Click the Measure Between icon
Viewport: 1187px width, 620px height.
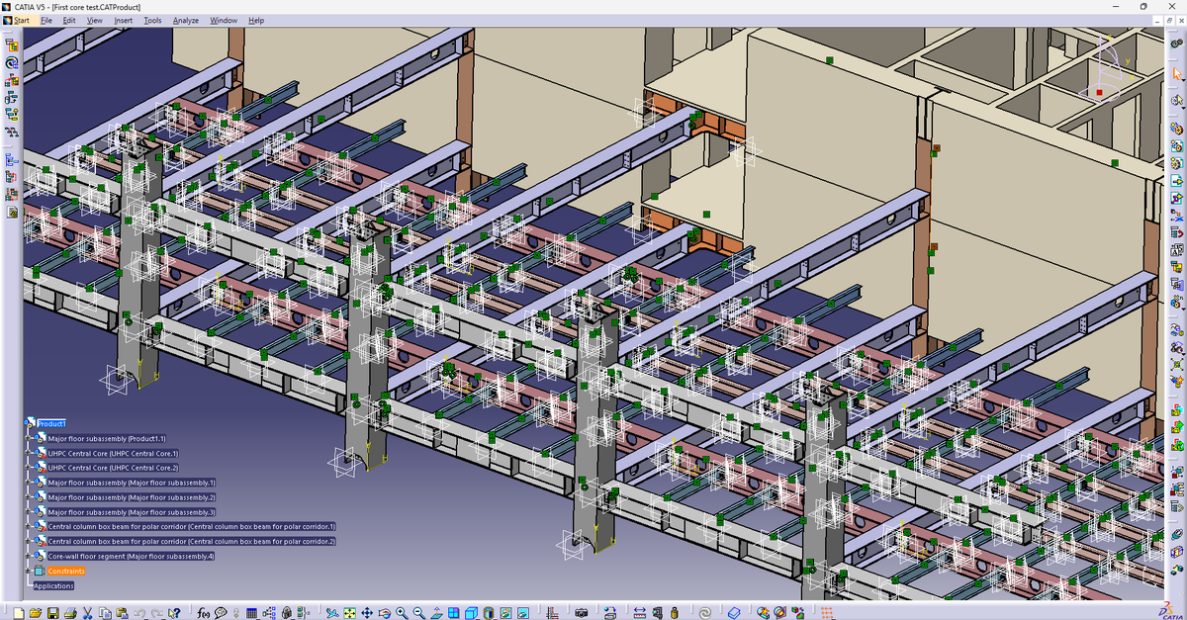pos(640,612)
